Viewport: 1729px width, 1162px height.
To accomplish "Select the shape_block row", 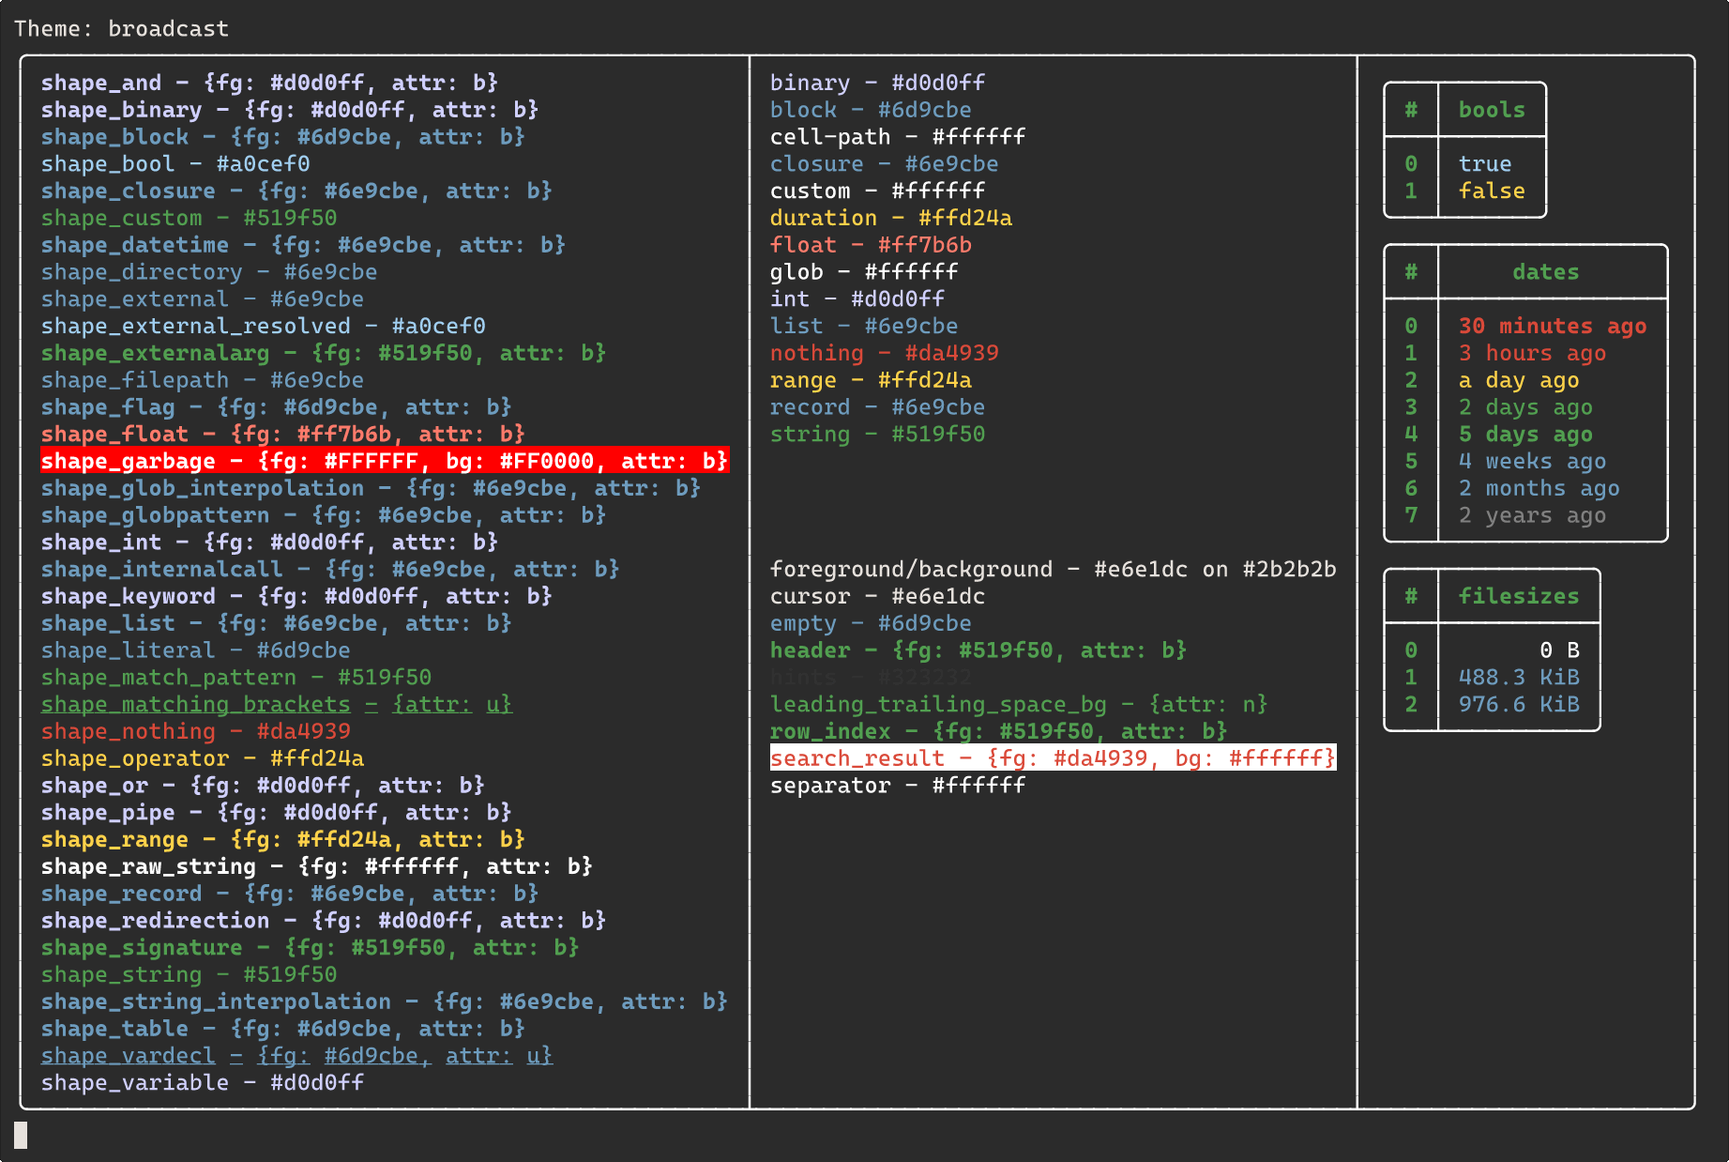I will (x=283, y=137).
